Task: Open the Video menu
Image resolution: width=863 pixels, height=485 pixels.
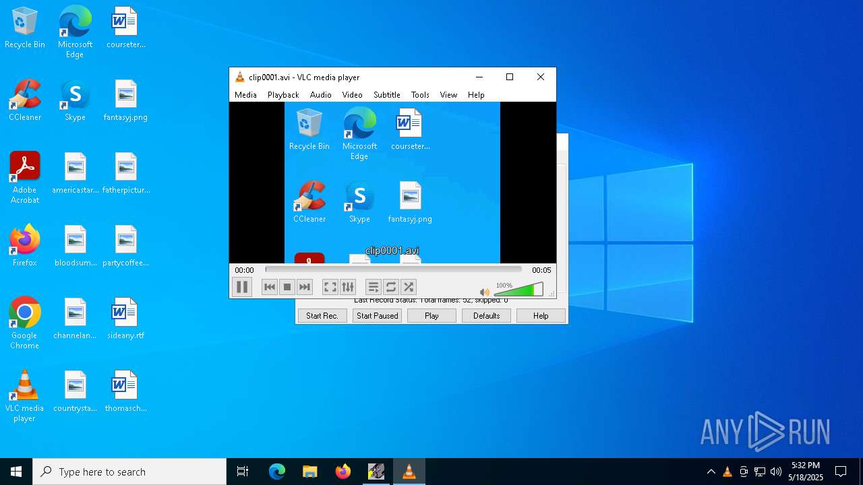Action: point(352,95)
